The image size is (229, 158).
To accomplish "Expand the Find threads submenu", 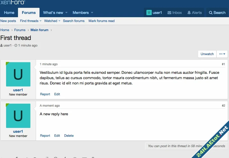I will coord(41,21).
